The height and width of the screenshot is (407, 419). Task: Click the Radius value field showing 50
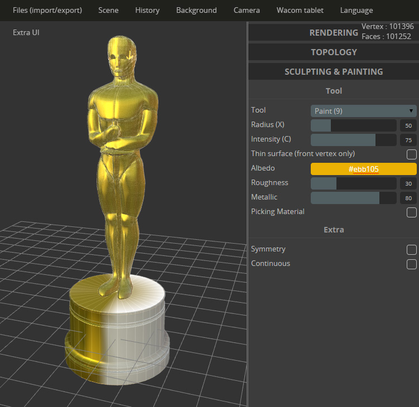pos(408,125)
